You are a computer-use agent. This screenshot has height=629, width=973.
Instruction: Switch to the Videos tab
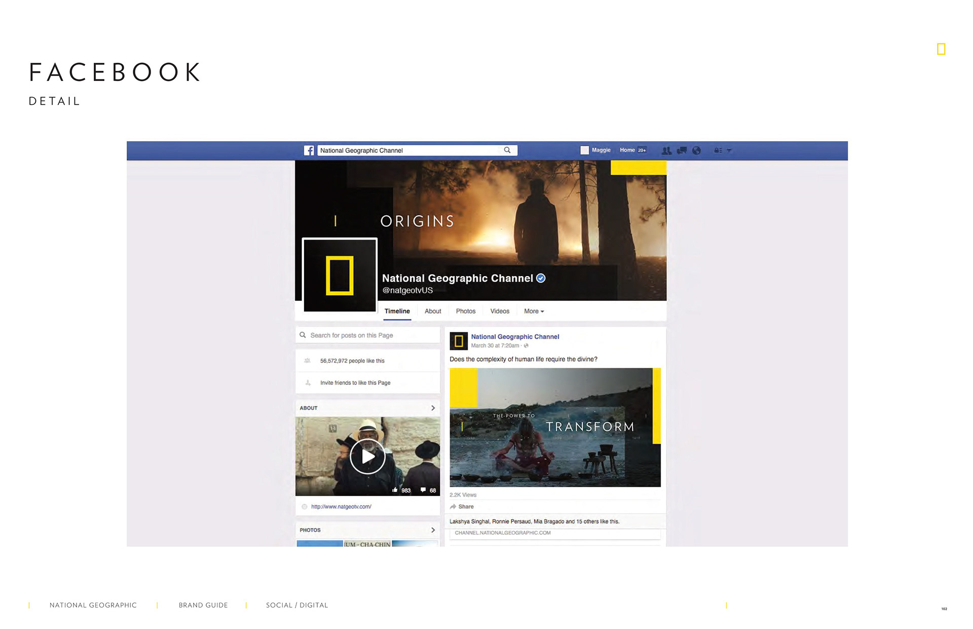(499, 311)
